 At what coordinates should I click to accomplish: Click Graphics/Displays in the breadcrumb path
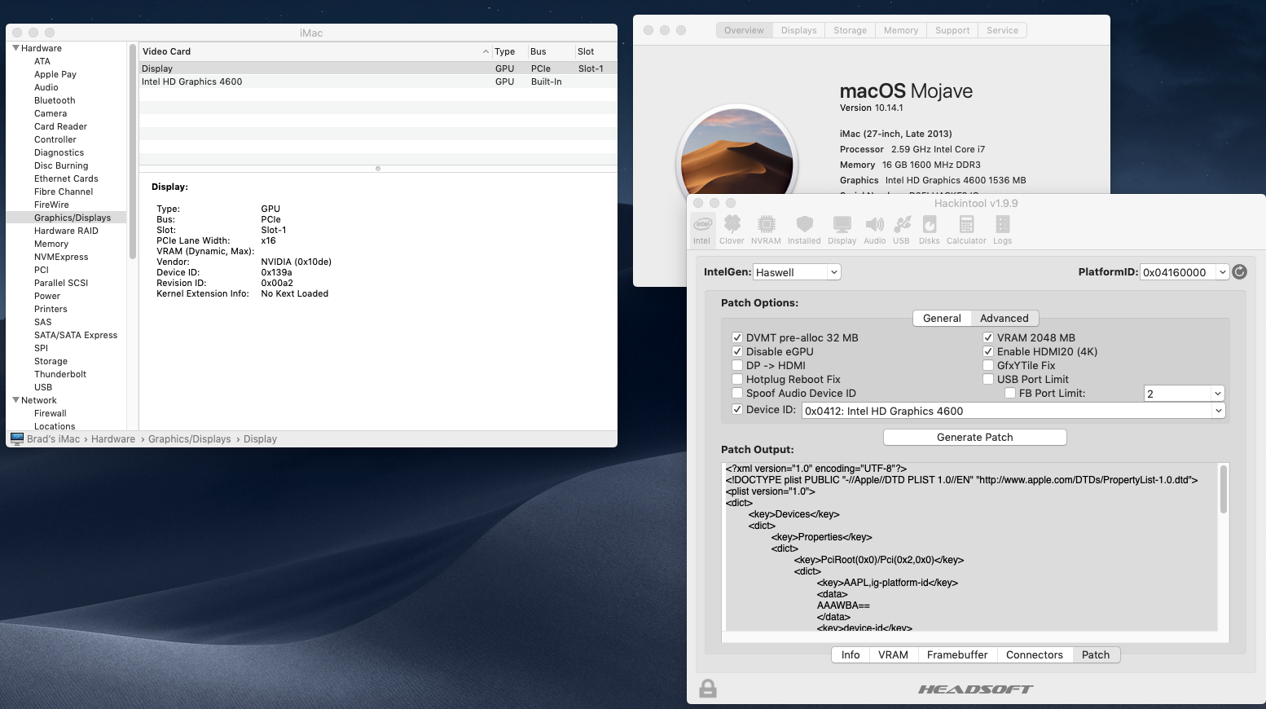click(189, 438)
